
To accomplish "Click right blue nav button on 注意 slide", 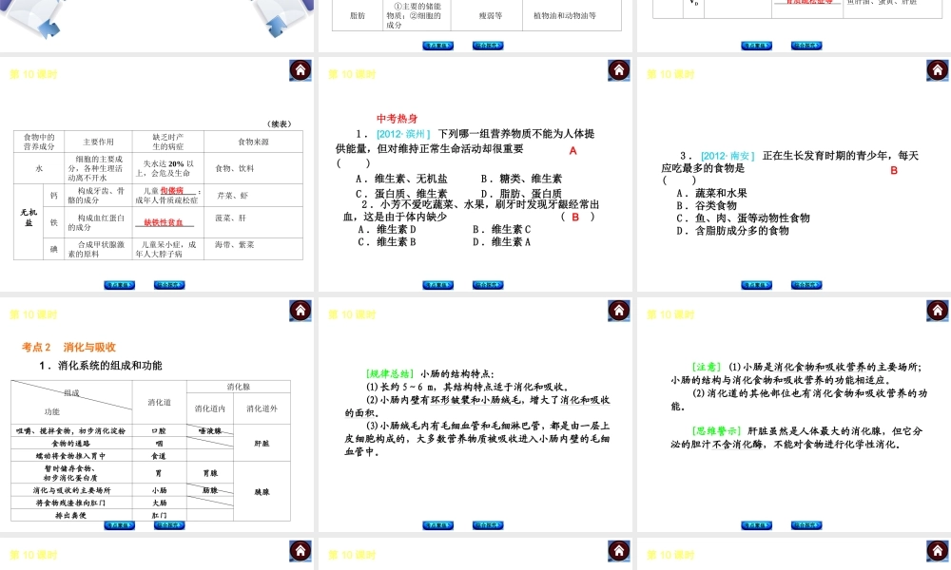I will pos(806,525).
